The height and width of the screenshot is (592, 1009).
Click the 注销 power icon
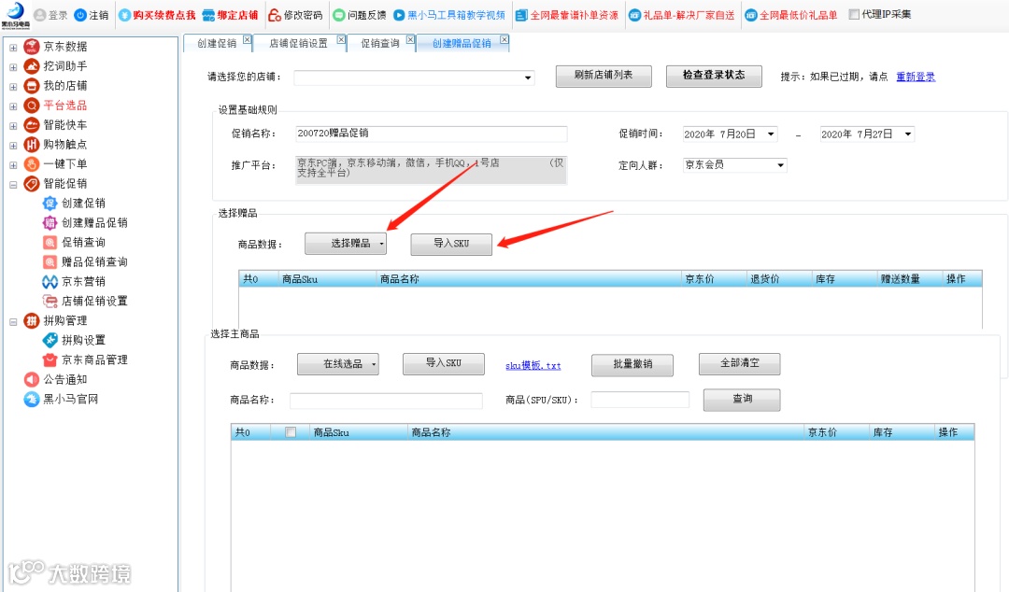point(80,15)
